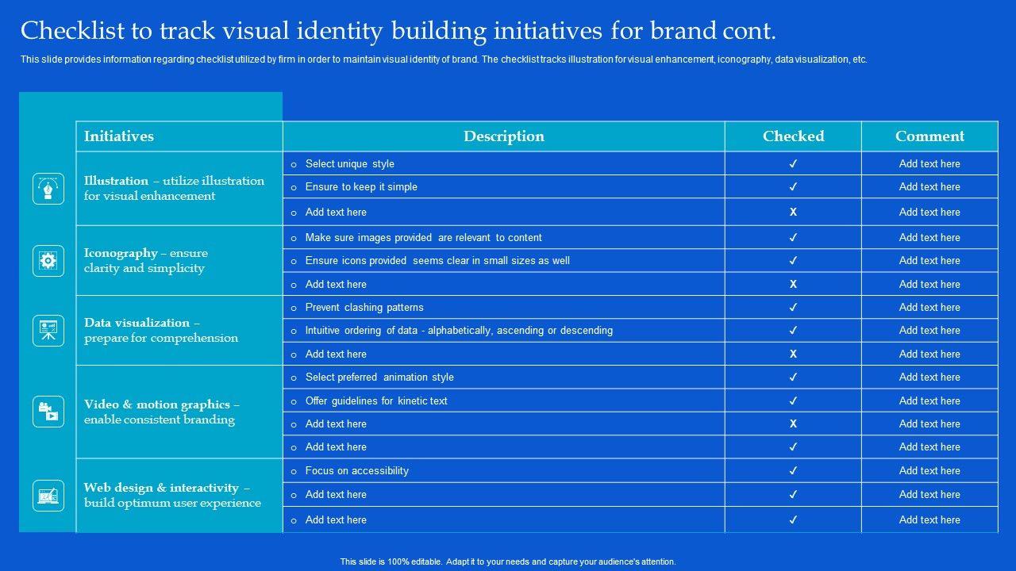Click comment field for Offer guidelines row
This screenshot has height=571, width=1016.
[929, 400]
